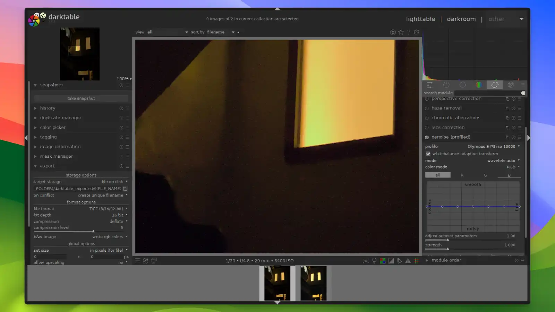
Task: Open the darkroom tab
Action: (461, 19)
